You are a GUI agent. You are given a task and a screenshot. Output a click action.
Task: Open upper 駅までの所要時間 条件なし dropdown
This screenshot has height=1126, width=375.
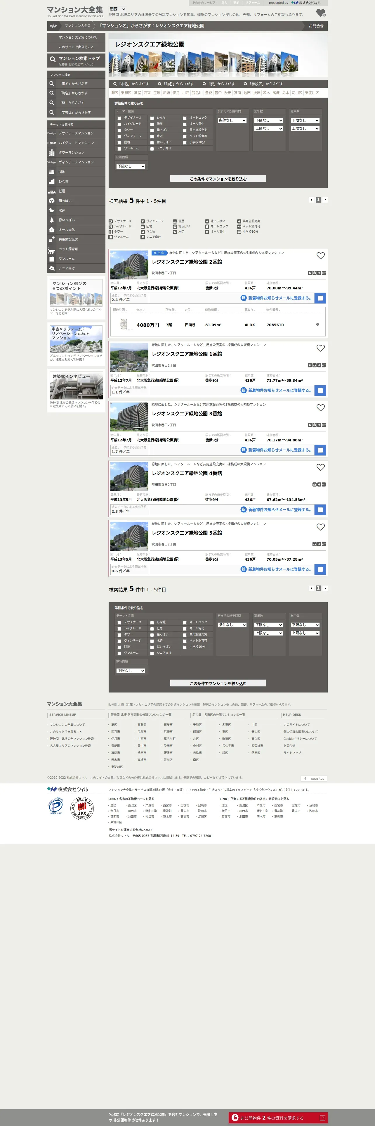coord(232,120)
